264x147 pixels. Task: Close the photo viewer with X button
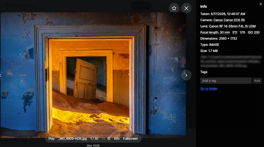[x=186, y=8]
